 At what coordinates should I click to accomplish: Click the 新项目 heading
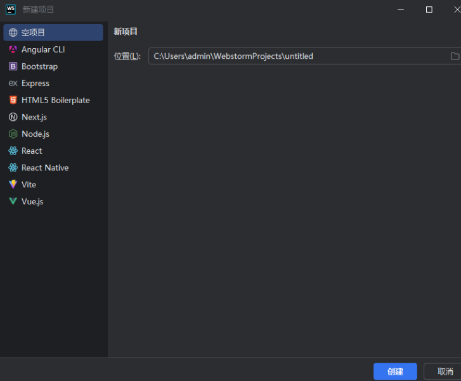tap(126, 32)
